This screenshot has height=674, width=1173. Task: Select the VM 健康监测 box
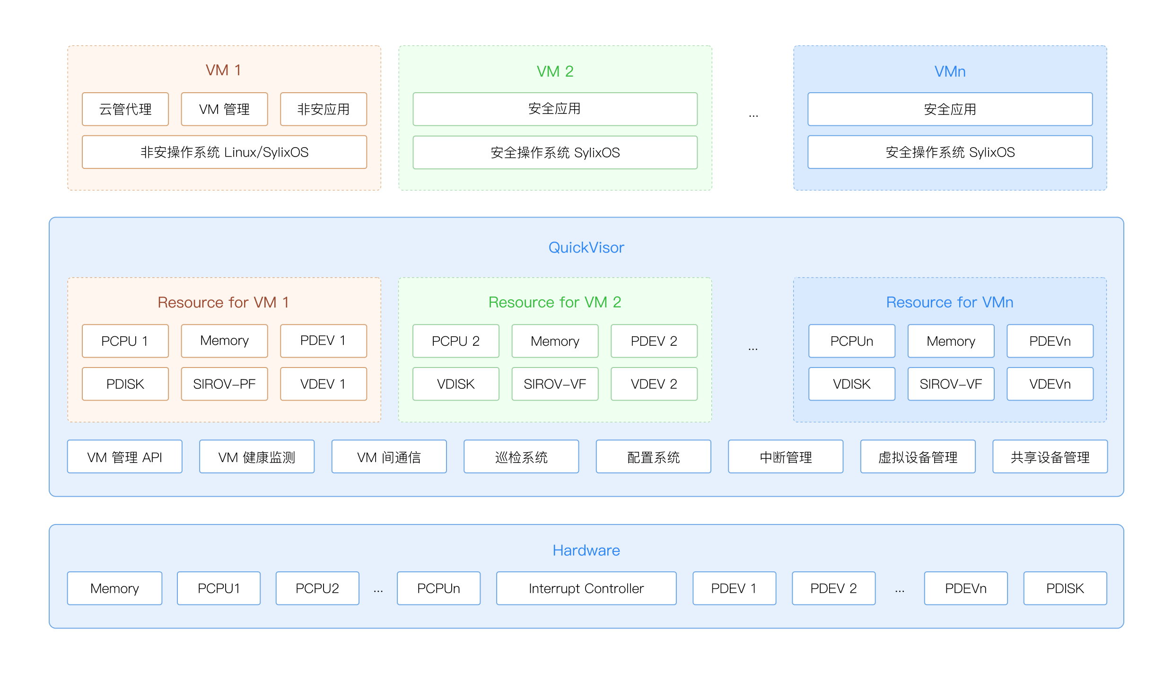click(257, 457)
